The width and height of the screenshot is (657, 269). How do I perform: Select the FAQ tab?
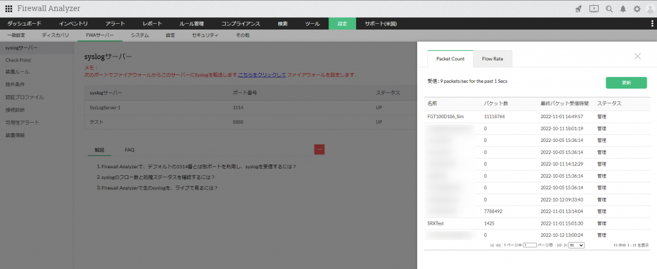pos(130,149)
